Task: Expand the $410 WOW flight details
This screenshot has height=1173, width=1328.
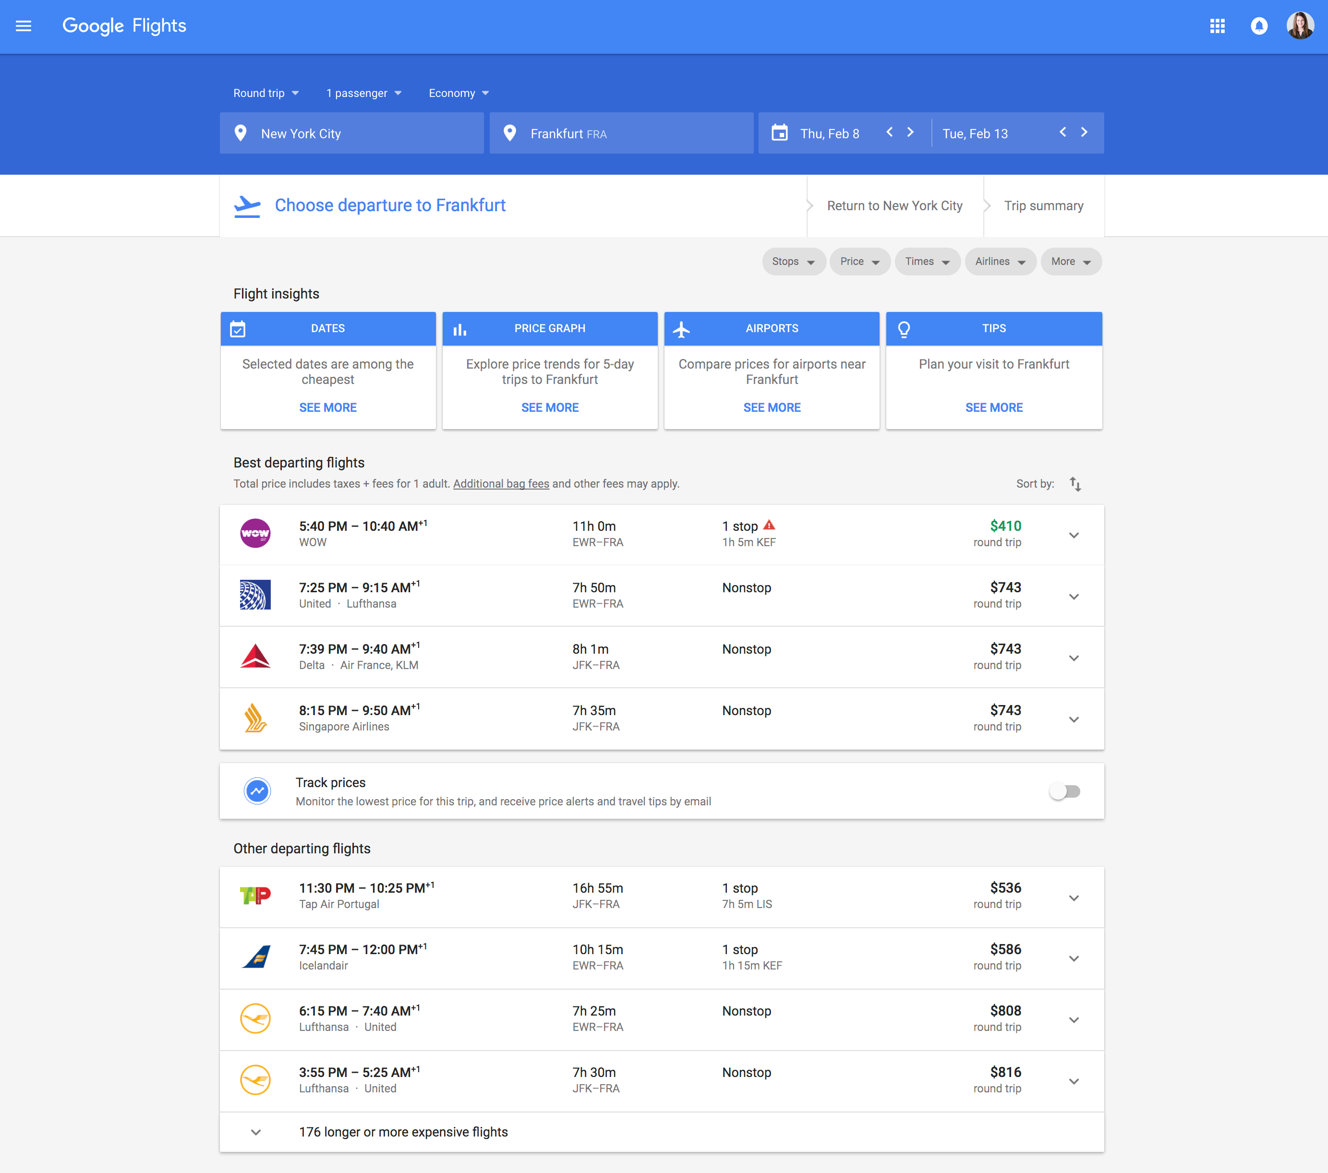Action: pos(1074,535)
